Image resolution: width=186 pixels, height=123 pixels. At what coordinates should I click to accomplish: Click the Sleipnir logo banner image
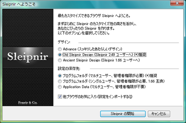28,57
